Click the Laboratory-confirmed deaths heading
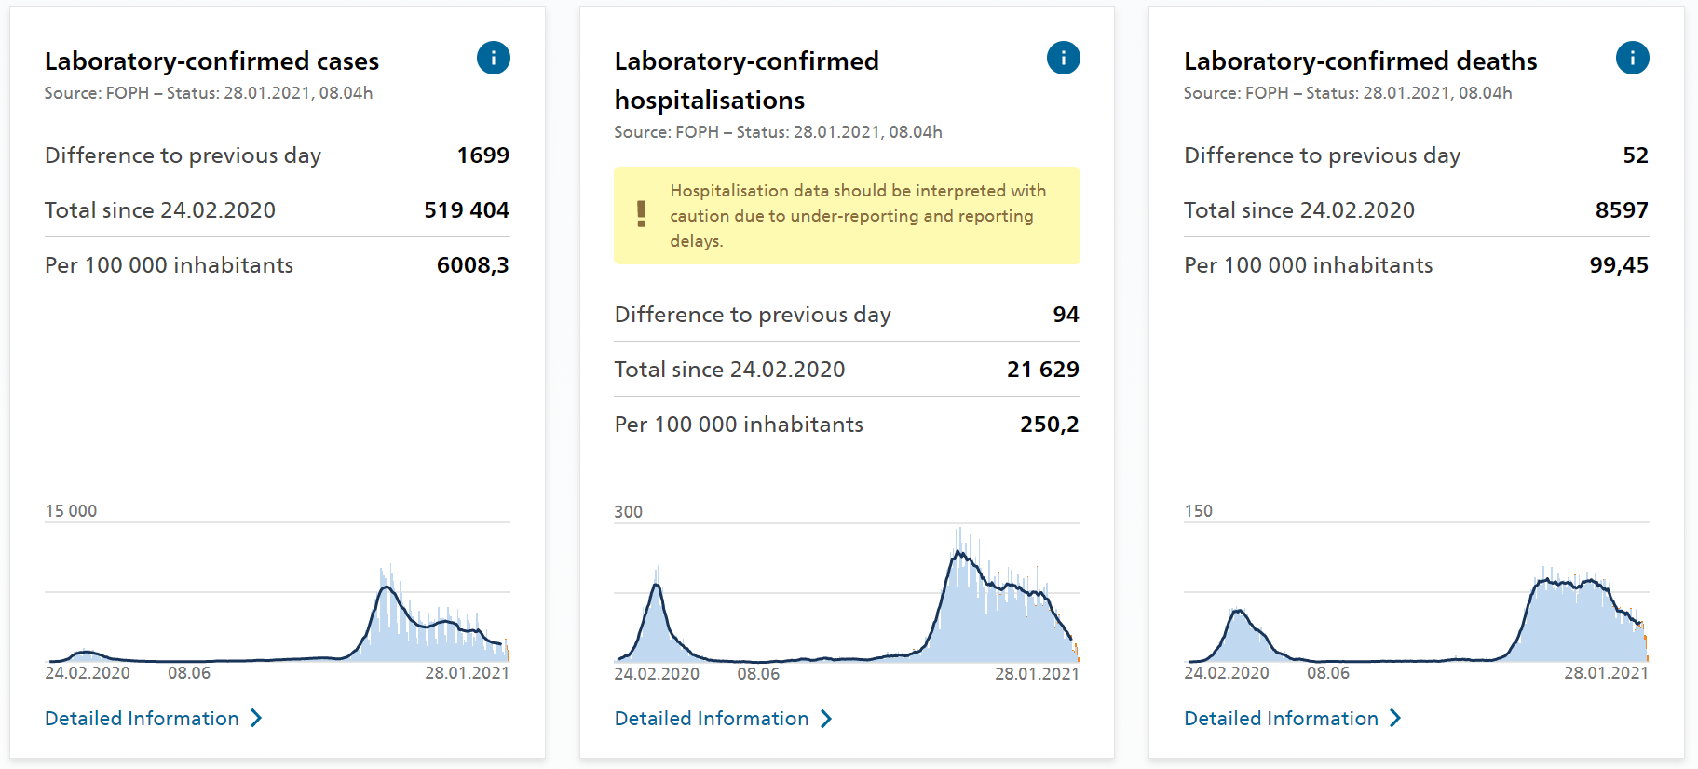The width and height of the screenshot is (1698, 769). pos(1360,61)
